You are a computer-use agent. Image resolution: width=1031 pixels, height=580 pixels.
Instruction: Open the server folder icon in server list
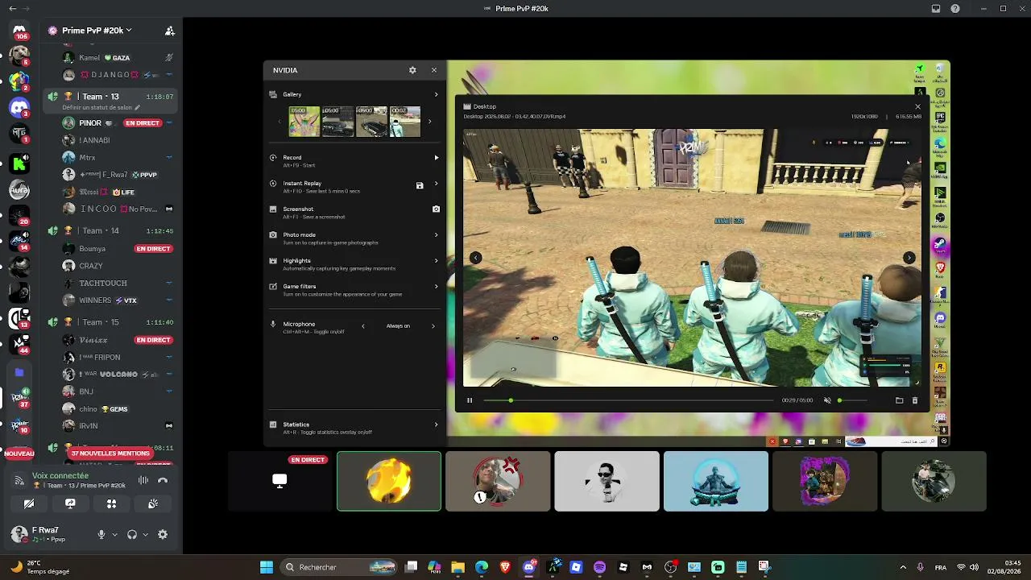tap(19, 373)
